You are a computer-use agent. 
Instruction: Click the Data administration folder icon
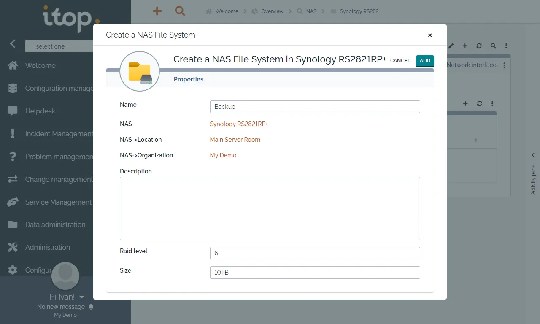[x=13, y=224]
